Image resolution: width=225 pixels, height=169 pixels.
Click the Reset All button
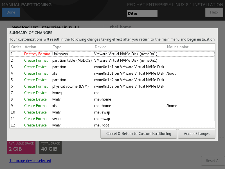[x=213, y=161]
